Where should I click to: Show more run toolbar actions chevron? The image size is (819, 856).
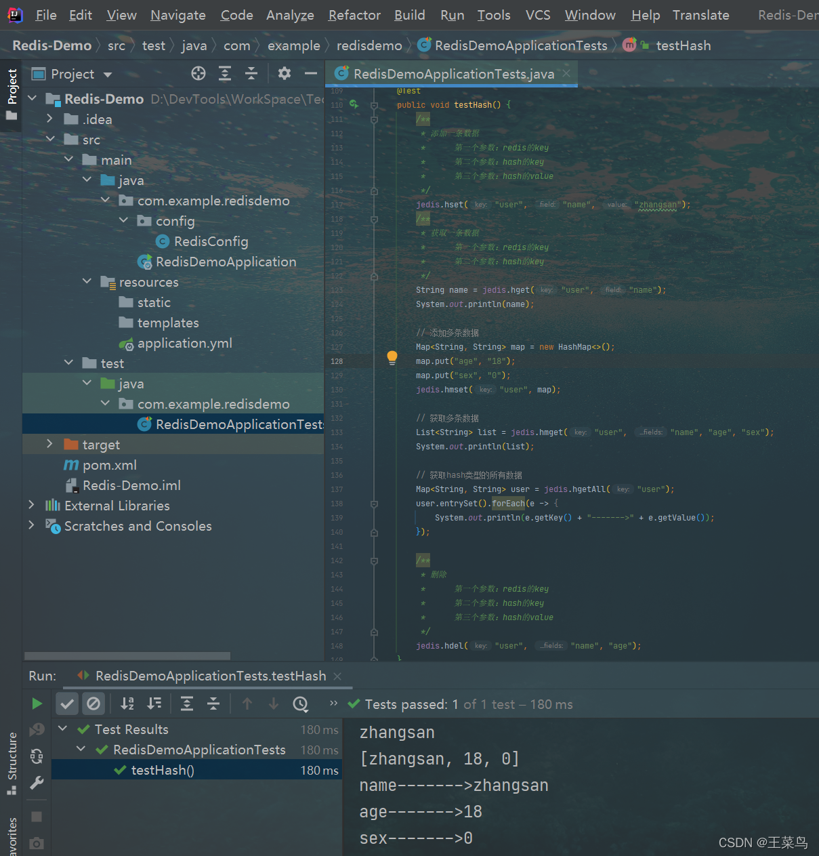point(333,704)
